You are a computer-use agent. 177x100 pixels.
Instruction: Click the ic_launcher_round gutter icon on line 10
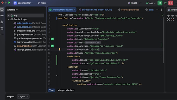point(52,46)
